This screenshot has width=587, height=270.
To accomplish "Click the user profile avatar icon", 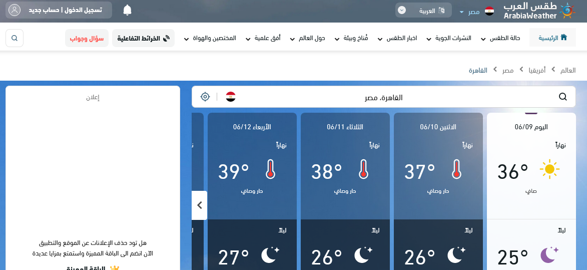I will (15, 10).
